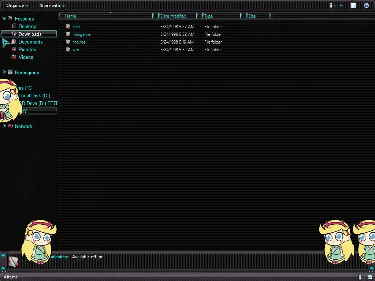
Task: Sort by the Type column header
Action: pyautogui.click(x=222, y=16)
